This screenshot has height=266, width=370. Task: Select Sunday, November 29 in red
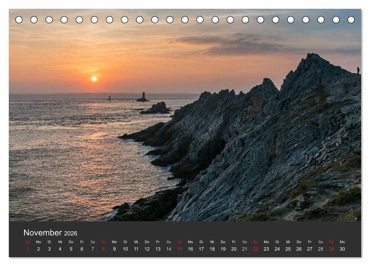click(x=331, y=249)
